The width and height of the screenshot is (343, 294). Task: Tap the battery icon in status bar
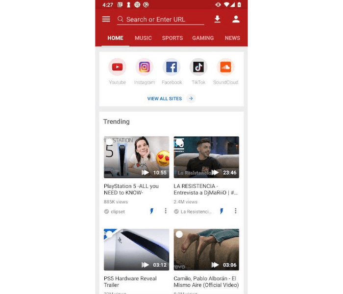pyautogui.click(x=239, y=4)
